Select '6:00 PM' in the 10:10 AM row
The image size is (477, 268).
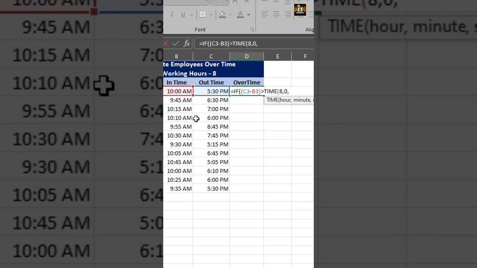[211, 118]
